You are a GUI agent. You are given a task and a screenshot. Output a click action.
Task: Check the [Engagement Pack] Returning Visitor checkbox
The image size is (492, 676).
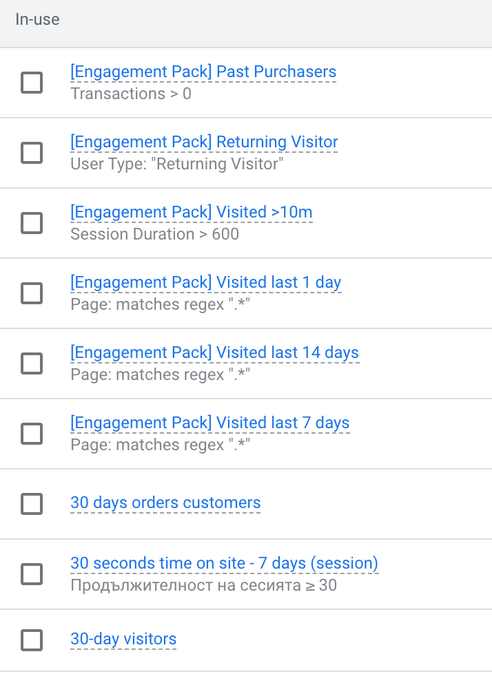pyautogui.click(x=31, y=153)
